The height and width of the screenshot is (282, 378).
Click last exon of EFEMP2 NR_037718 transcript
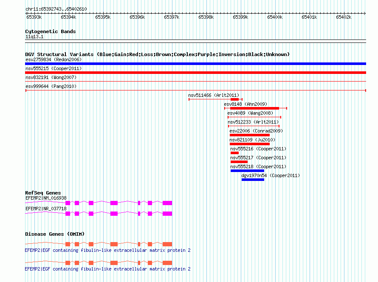[167, 214]
